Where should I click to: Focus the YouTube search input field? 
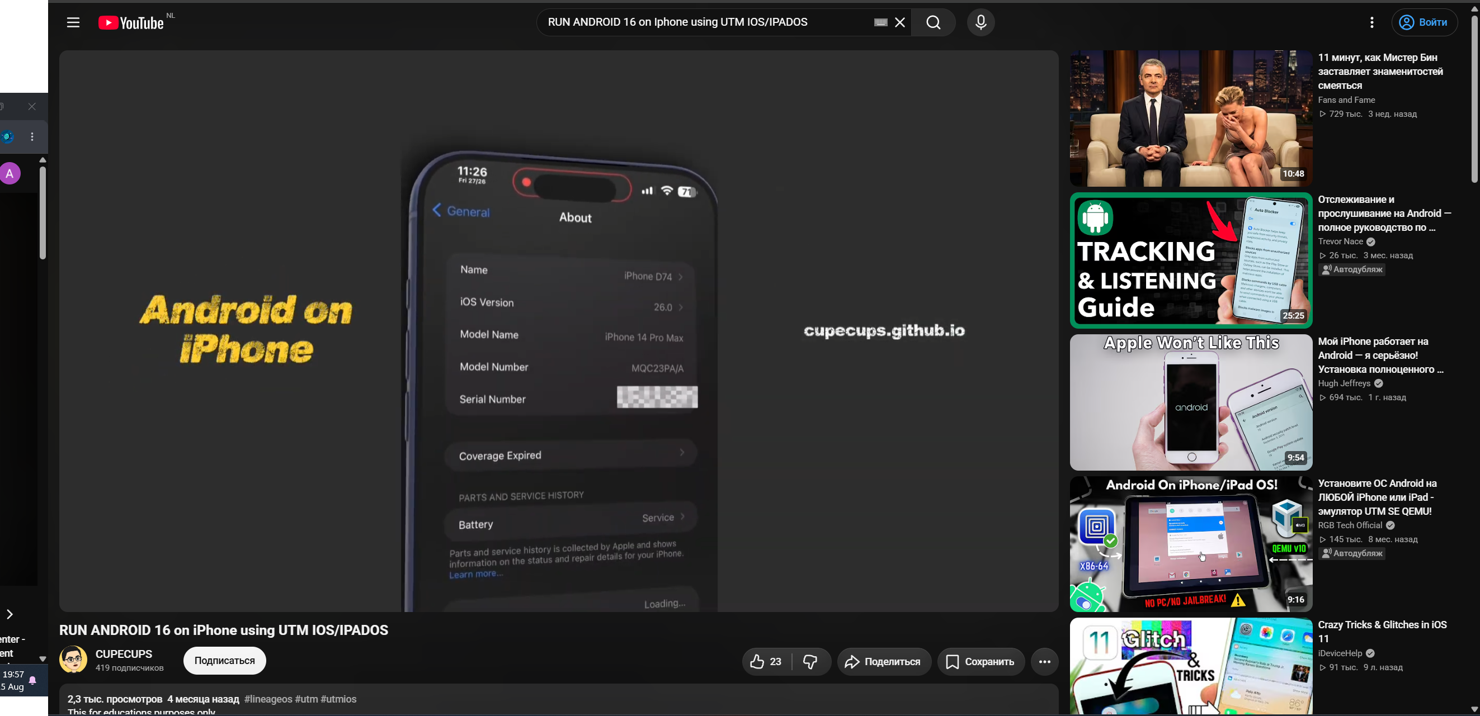point(706,22)
